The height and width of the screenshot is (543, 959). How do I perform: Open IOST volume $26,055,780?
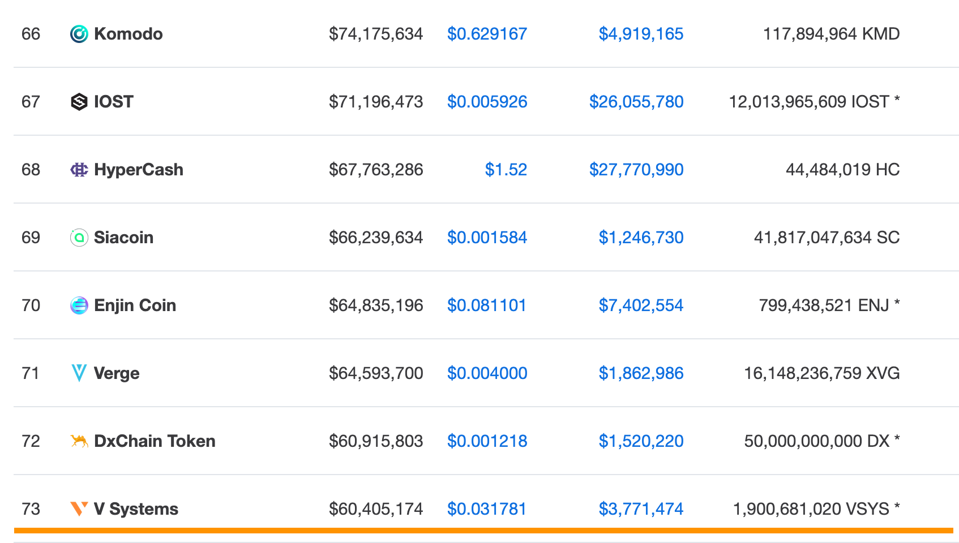pyautogui.click(x=636, y=102)
